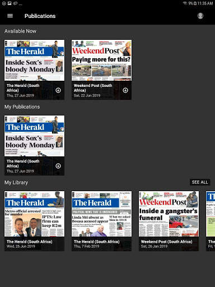This screenshot has width=215, height=287.
Task: Select the 'Publications' page title
Action: [40, 16]
